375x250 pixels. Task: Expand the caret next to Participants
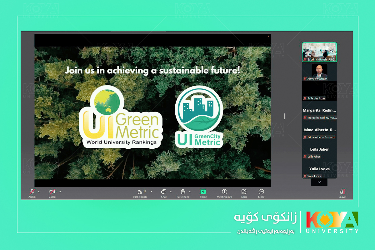tap(151, 192)
